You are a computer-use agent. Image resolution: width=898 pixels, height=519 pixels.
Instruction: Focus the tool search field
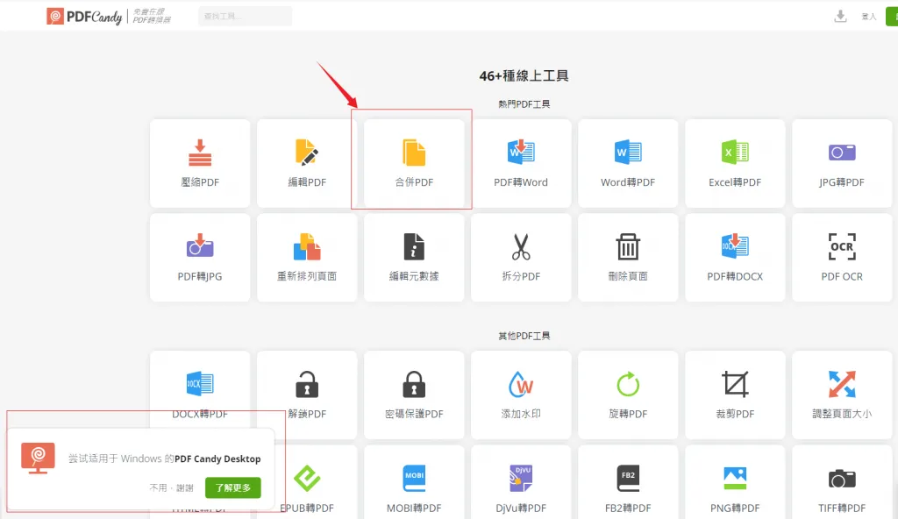pos(246,16)
